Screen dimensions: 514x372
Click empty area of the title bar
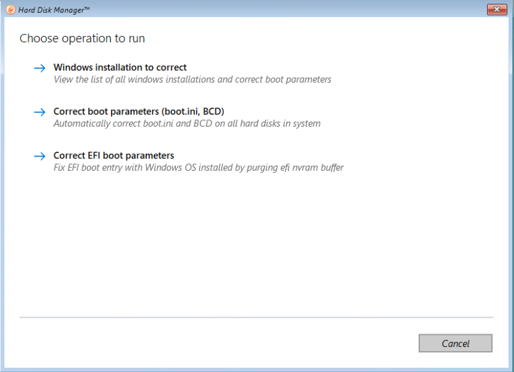click(x=276, y=9)
